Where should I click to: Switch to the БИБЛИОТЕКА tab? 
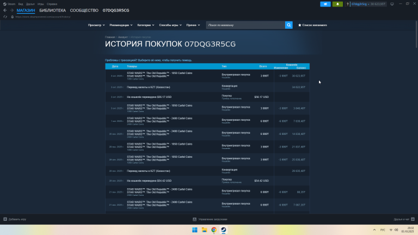coord(52,10)
